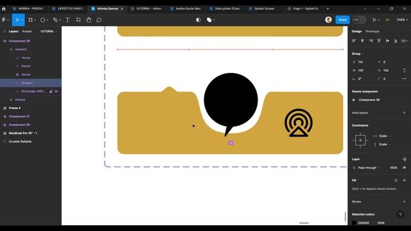Select the Hand tool
Screen dimensions: 411x231
click(89, 20)
